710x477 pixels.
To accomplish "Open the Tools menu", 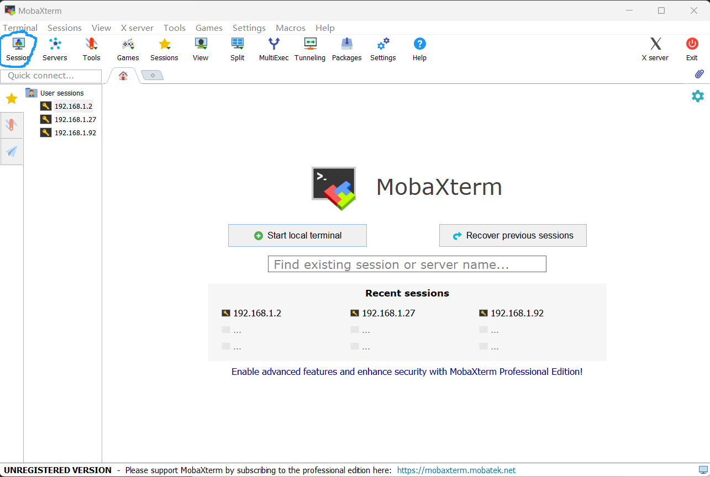I will [175, 28].
